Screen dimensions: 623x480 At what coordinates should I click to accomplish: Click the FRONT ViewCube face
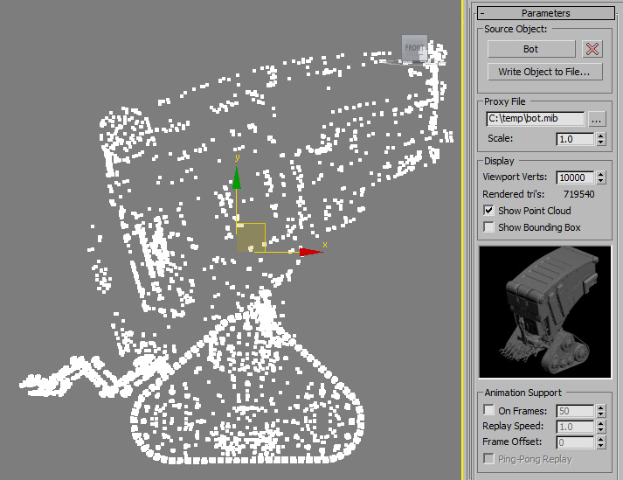(415, 48)
